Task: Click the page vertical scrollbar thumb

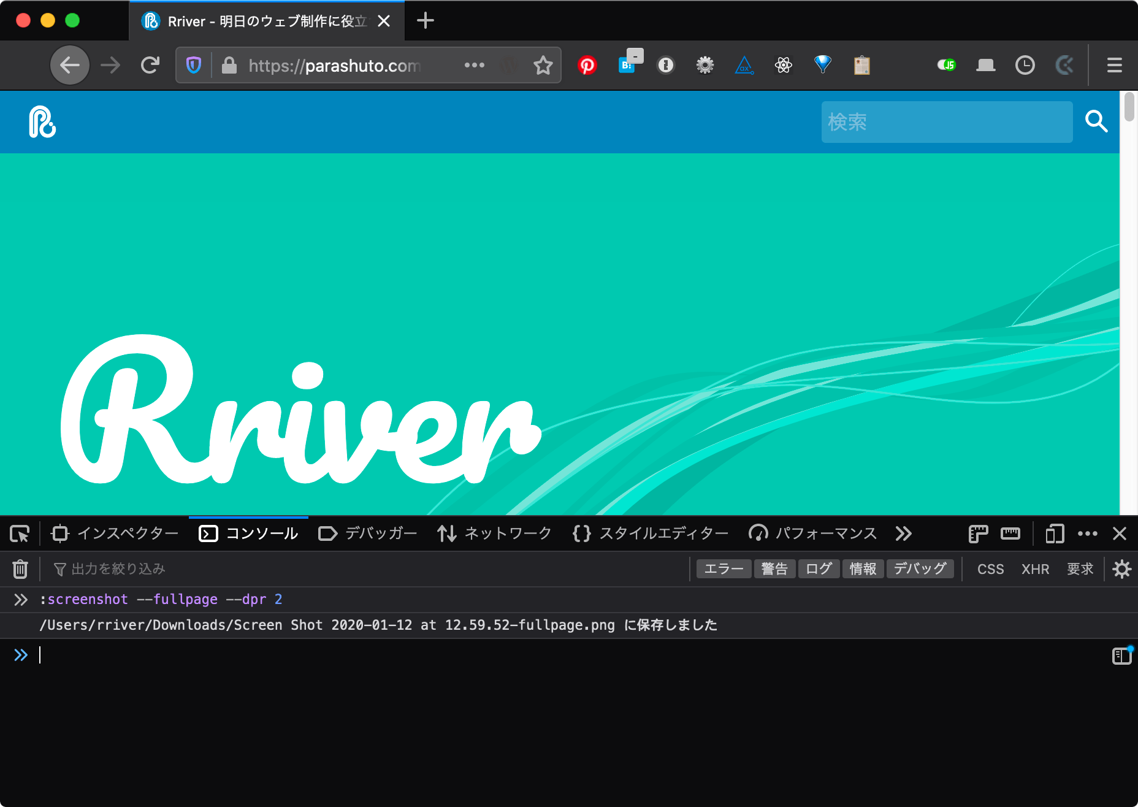Action: (1129, 107)
